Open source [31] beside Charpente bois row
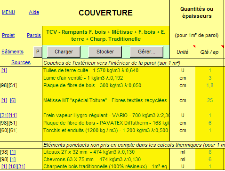 point(21,166)
